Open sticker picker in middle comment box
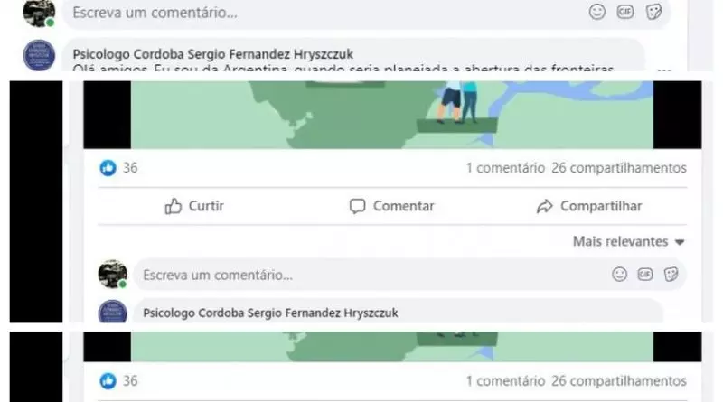The width and height of the screenshot is (723, 402). pos(671,275)
